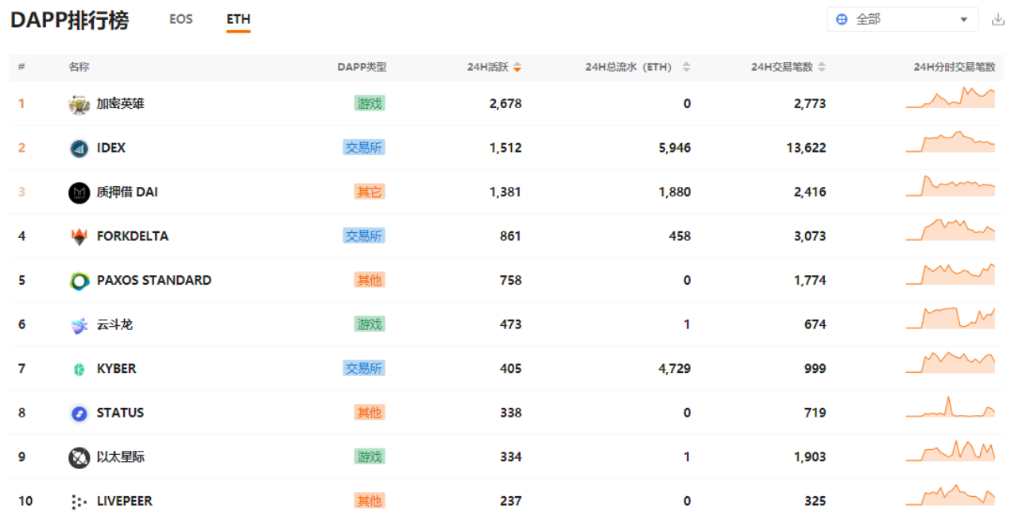This screenshot has width=1015, height=524.
Task: Click the 其他 tag on LIVEPEER row
Action: (x=370, y=501)
